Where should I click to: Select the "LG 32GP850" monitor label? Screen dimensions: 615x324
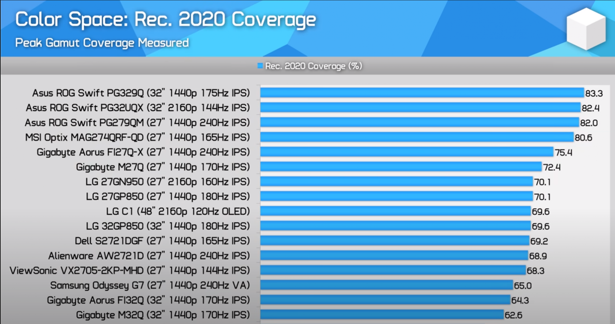point(168,226)
